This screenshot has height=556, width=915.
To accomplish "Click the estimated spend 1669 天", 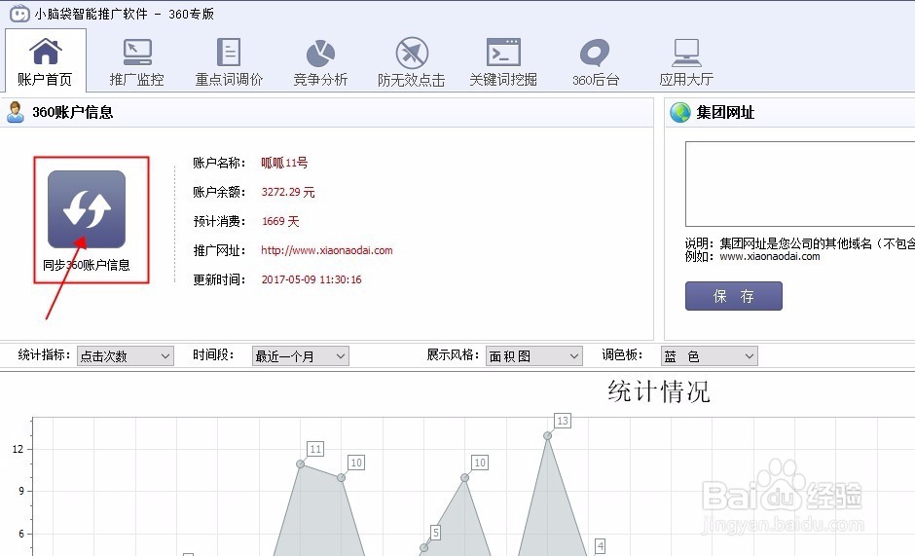I will pos(280,221).
